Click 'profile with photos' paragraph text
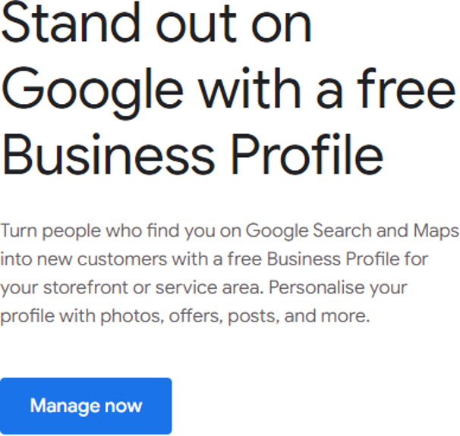The width and height of the screenshot is (460, 436). (x=82, y=317)
